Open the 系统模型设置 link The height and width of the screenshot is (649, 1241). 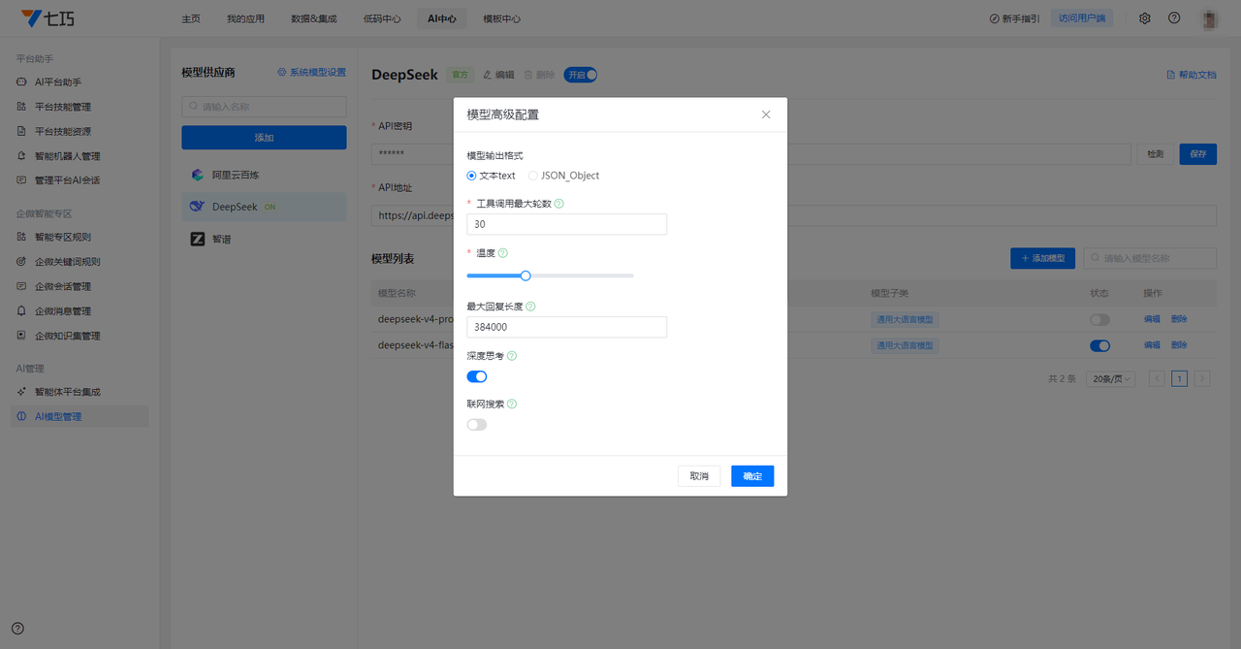(x=311, y=73)
